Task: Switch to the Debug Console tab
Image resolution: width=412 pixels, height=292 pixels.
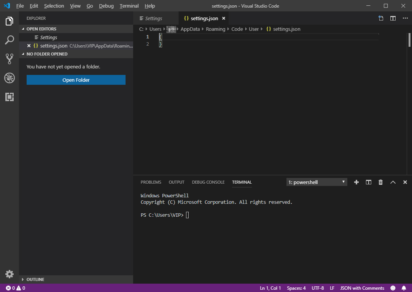Action: click(x=208, y=182)
